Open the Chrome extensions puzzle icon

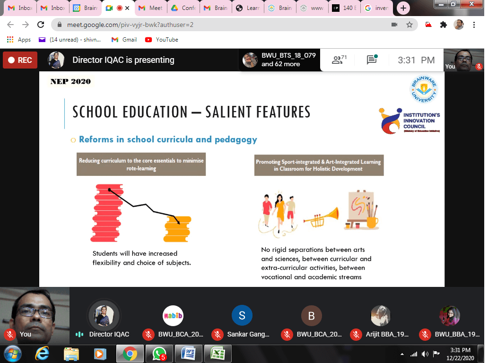pos(443,25)
